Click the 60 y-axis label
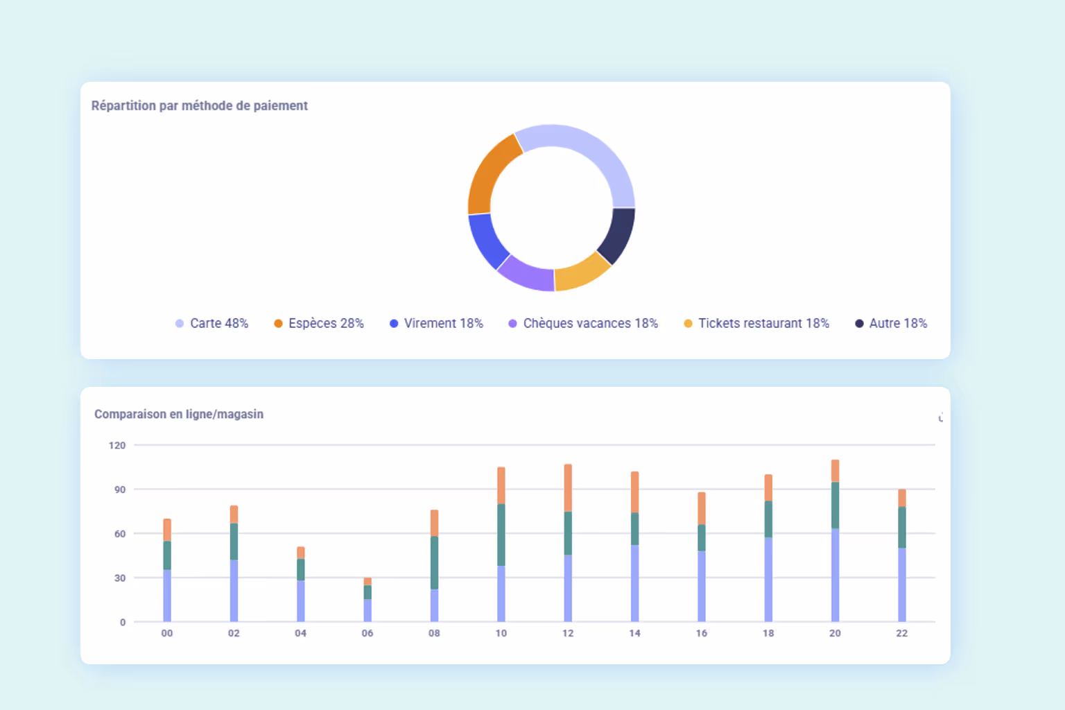Viewport: 1065px width, 710px height. (x=120, y=534)
